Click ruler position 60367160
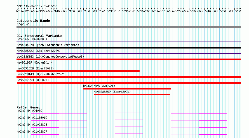249x138 pixels. 83,11
